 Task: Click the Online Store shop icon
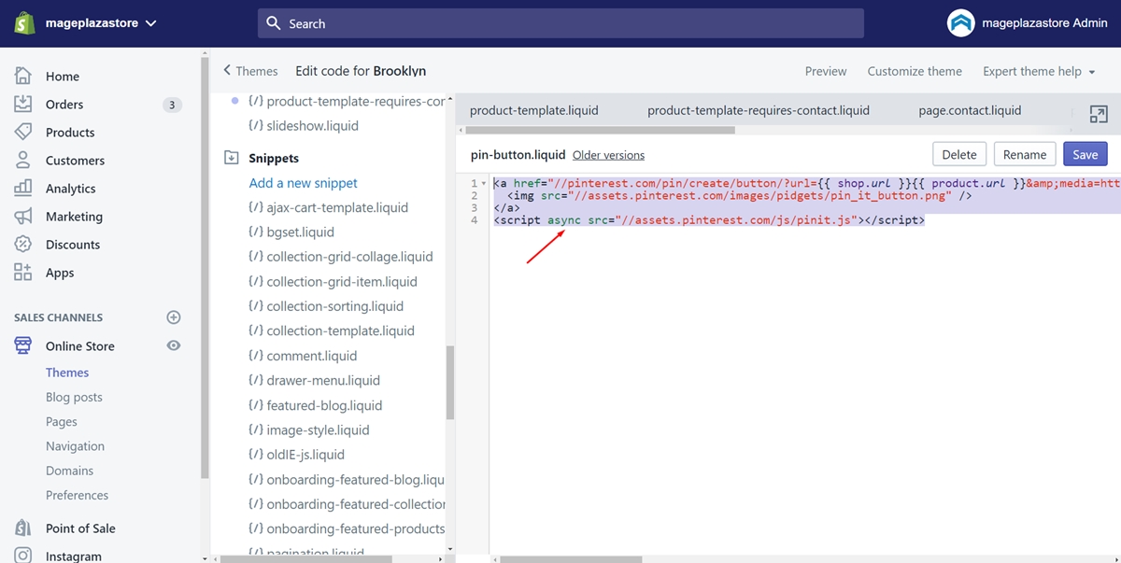click(x=23, y=346)
